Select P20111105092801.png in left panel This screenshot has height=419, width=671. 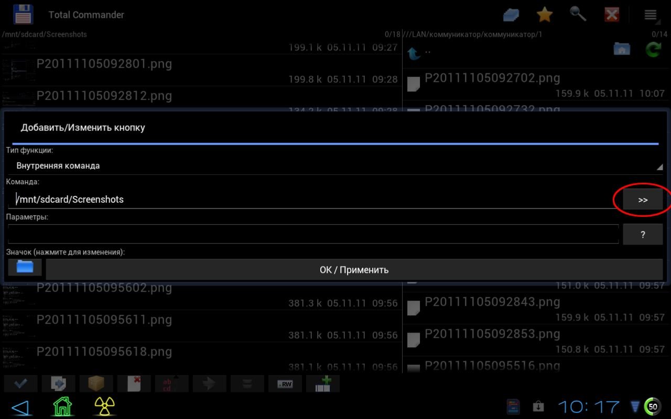[x=201, y=71]
